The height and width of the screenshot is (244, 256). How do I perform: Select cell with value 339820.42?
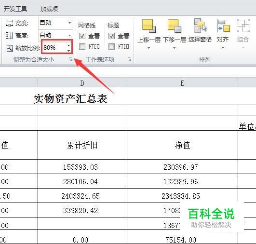[82, 210]
